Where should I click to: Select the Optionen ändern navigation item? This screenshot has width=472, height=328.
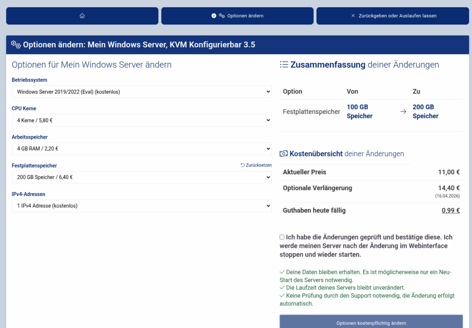237,15
